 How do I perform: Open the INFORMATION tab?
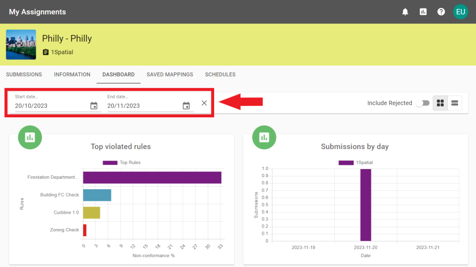pos(72,75)
